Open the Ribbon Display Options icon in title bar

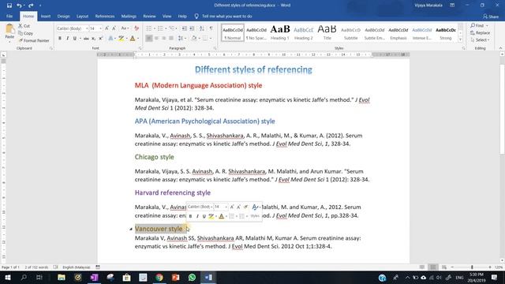point(452,6)
